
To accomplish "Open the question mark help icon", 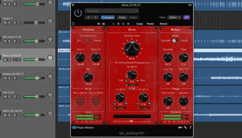I will 190,127.
